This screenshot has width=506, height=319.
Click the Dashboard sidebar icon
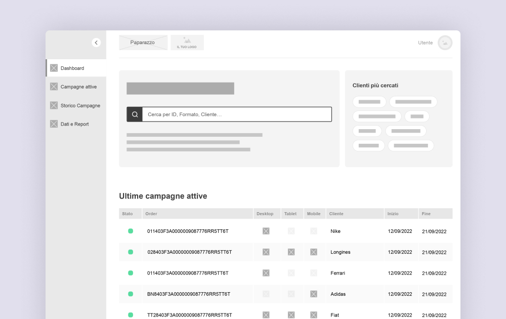[54, 68]
